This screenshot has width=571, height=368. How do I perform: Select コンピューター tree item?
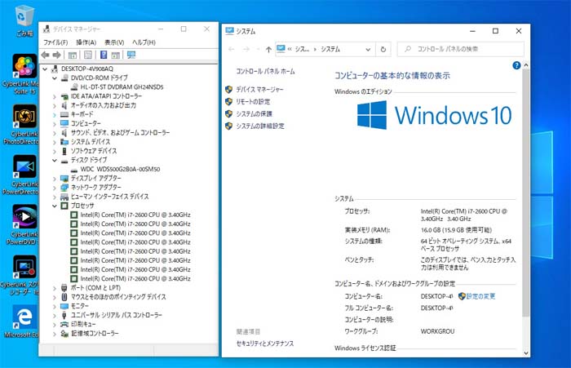(x=86, y=123)
